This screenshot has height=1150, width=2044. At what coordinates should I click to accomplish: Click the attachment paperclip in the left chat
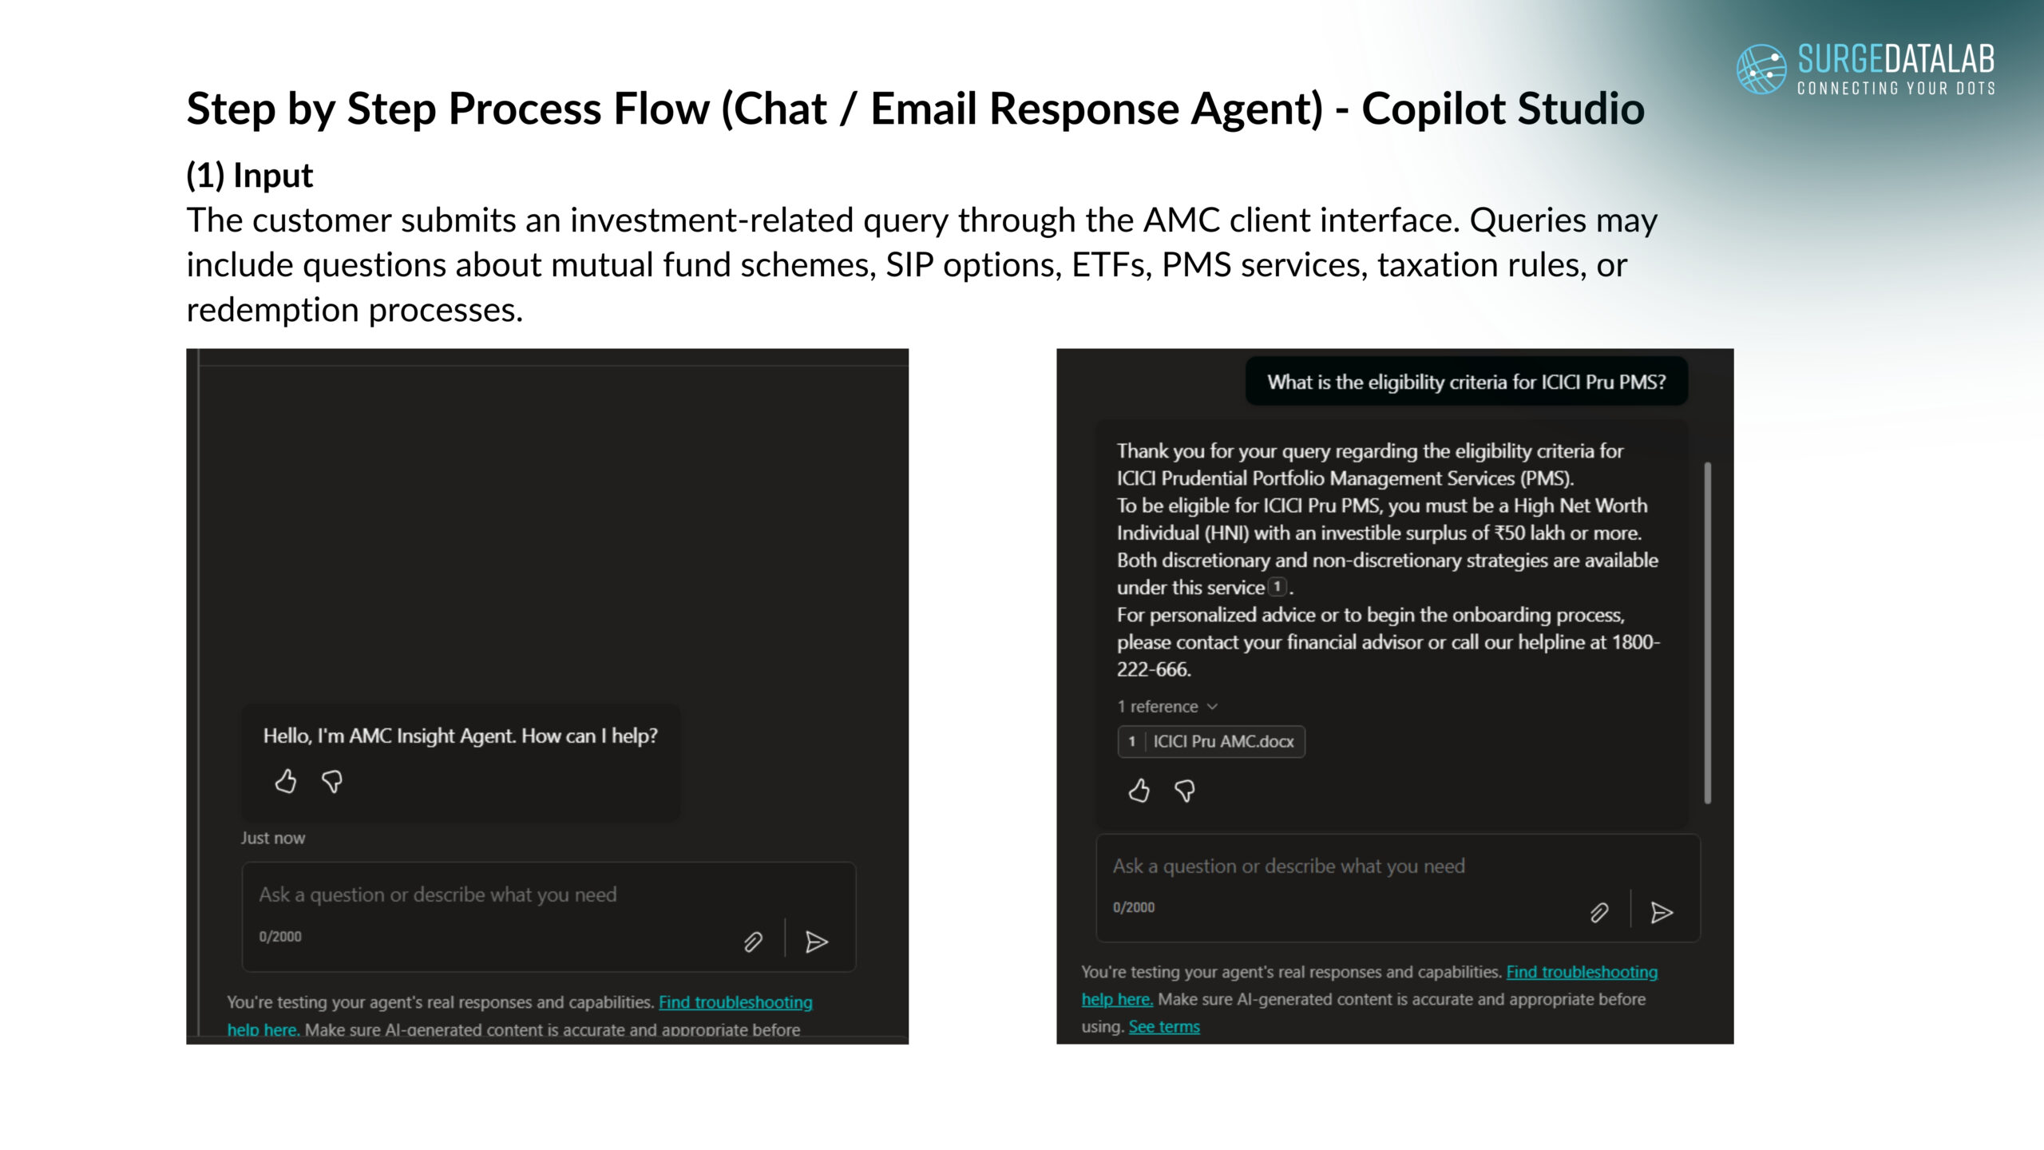point(753,942)
